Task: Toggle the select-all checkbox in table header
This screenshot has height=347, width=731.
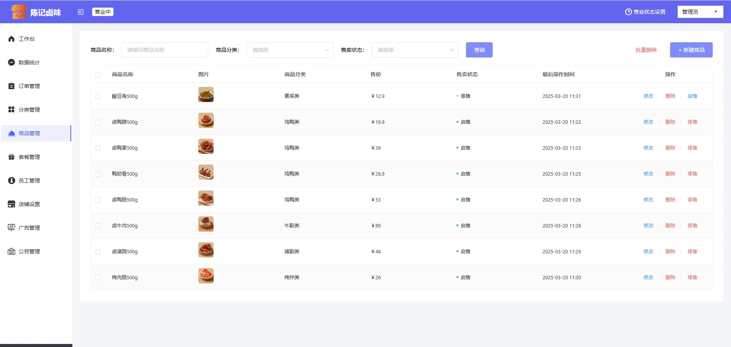Action: tap(98, 75)
